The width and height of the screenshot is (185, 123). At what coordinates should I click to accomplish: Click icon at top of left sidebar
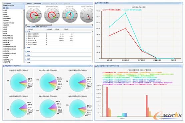tap(3, 4)
